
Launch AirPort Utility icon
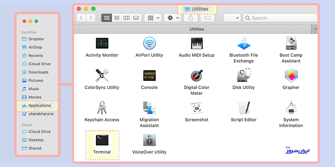pyautogui.click(x=149, y=43)
